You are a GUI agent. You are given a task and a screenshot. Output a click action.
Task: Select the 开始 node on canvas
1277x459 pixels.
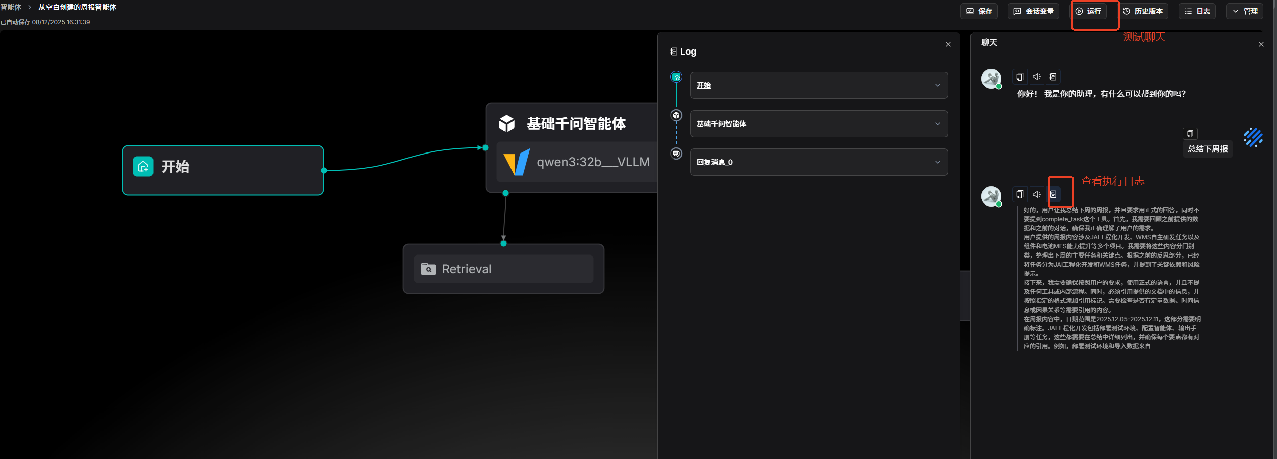pos(223,170)
